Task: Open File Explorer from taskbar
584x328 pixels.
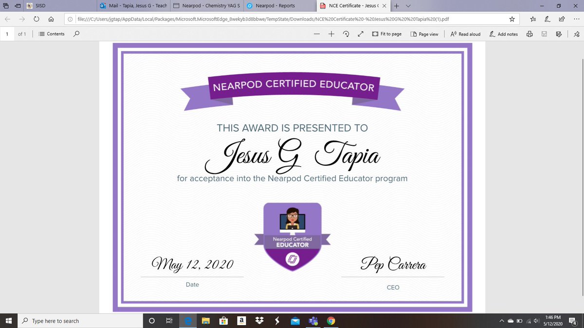Action: pyautogui.click(x=205, y=321)
